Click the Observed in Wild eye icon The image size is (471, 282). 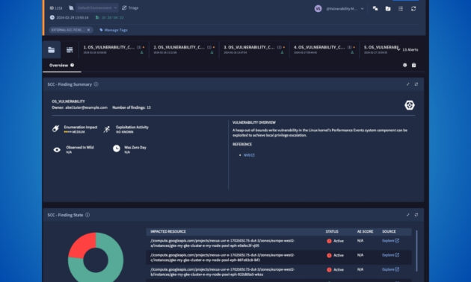click(57, 150)
